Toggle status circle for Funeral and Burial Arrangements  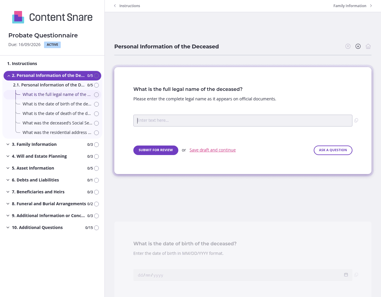point(96,204)
